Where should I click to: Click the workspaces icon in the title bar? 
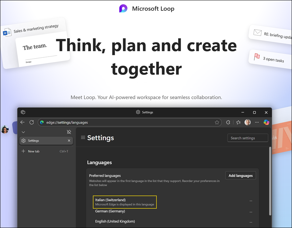click(x=23, y=112)
